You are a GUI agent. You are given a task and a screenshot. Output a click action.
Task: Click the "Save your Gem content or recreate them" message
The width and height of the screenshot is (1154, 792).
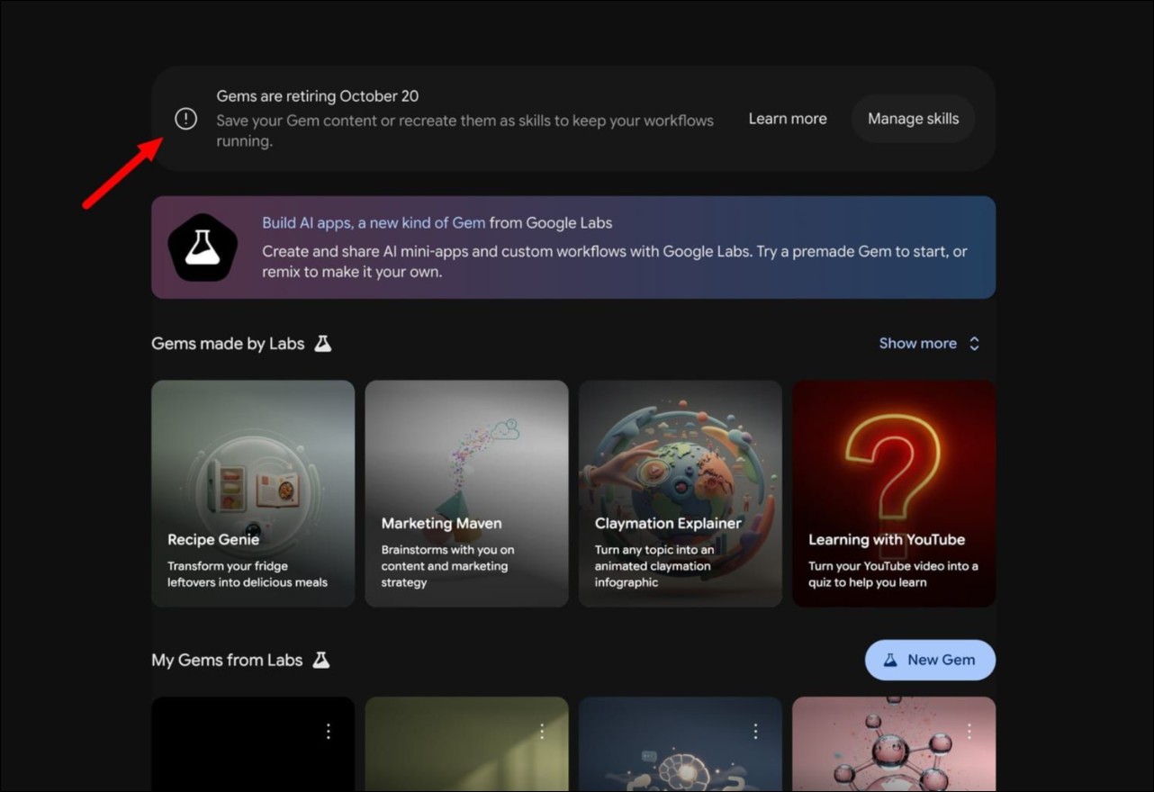pos(464,130)
